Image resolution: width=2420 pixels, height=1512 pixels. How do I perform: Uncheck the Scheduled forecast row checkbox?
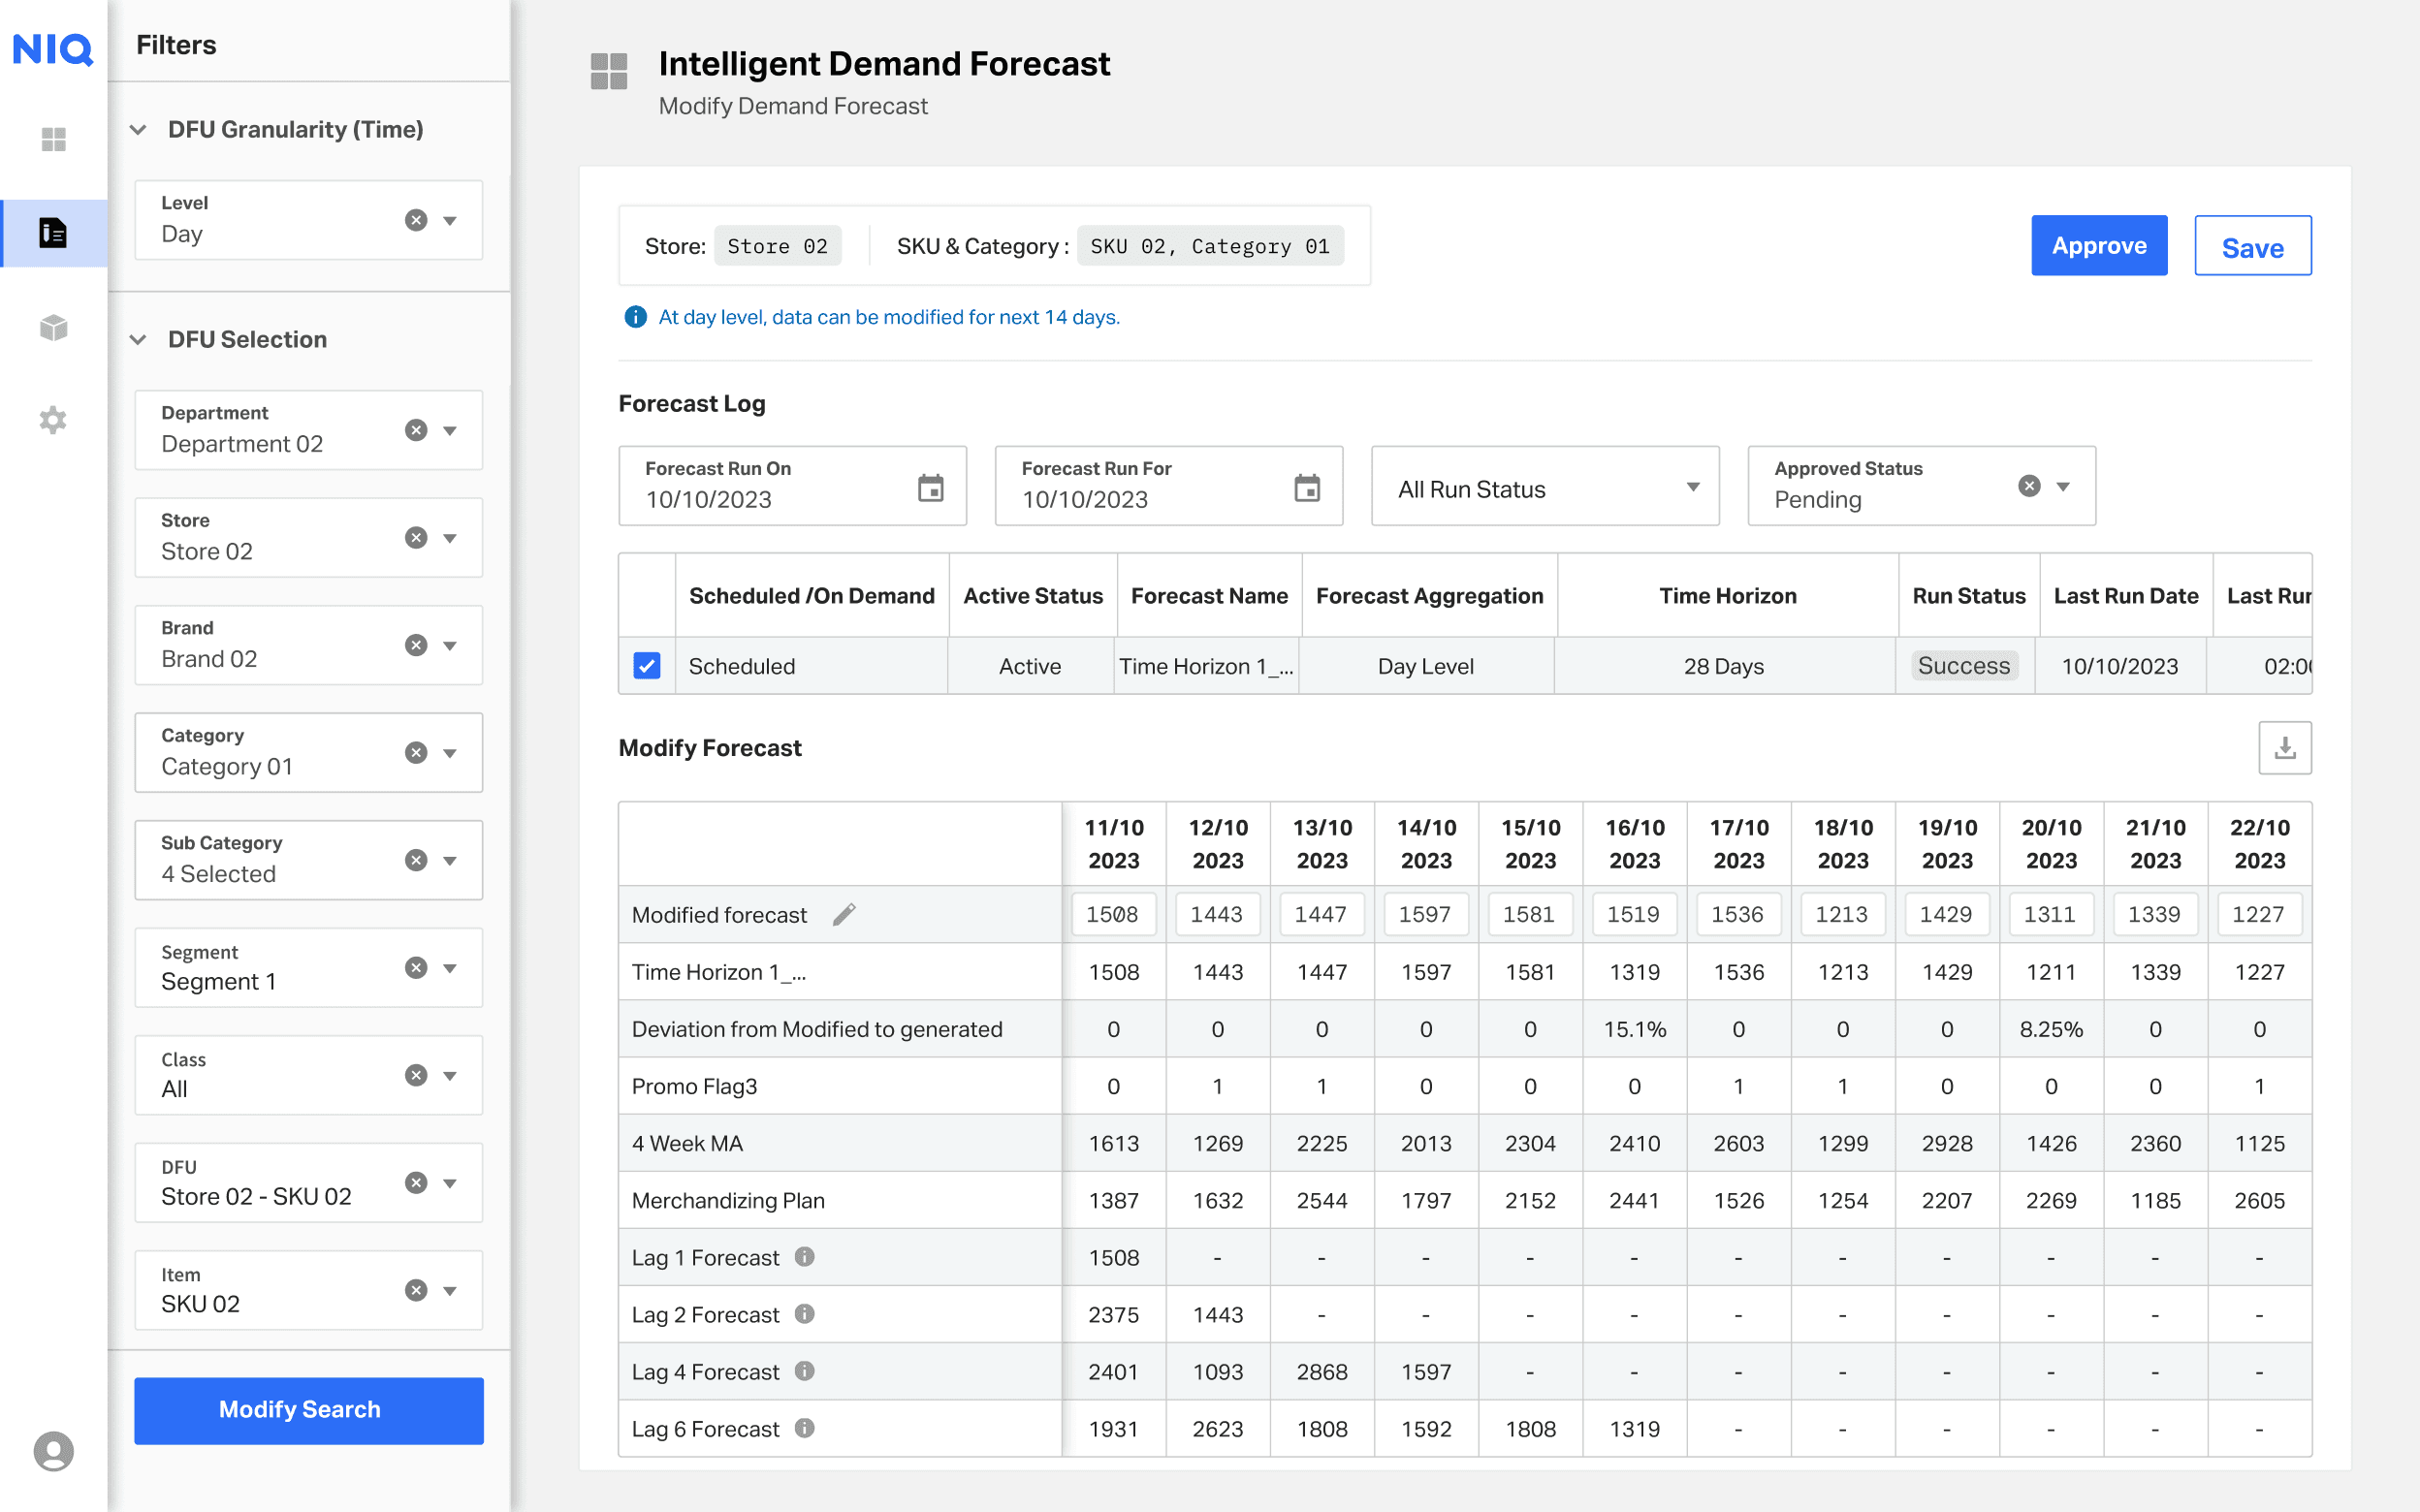[x=647, y=666]
